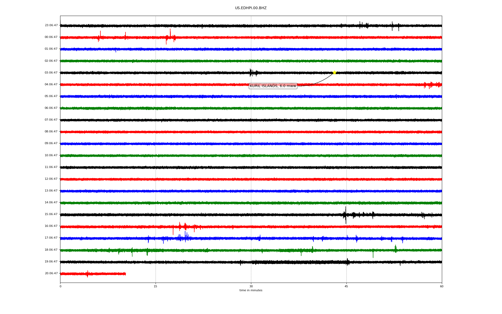This screenshot has height=314, width=502.
Task: Click the US.EDHPI.00.BHZ plot title
Action: click(251, 8)
